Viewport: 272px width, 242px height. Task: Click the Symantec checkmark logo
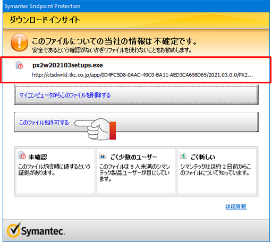pos(14,230)
